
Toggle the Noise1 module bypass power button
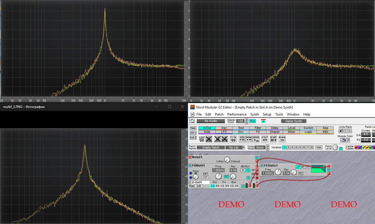point(257,158)
